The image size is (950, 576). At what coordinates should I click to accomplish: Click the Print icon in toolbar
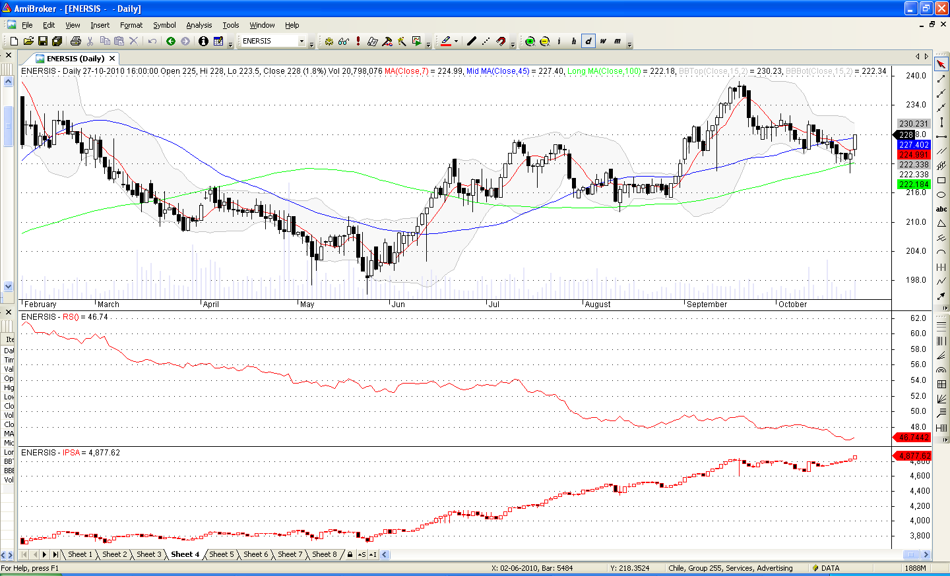pos(75,42)
